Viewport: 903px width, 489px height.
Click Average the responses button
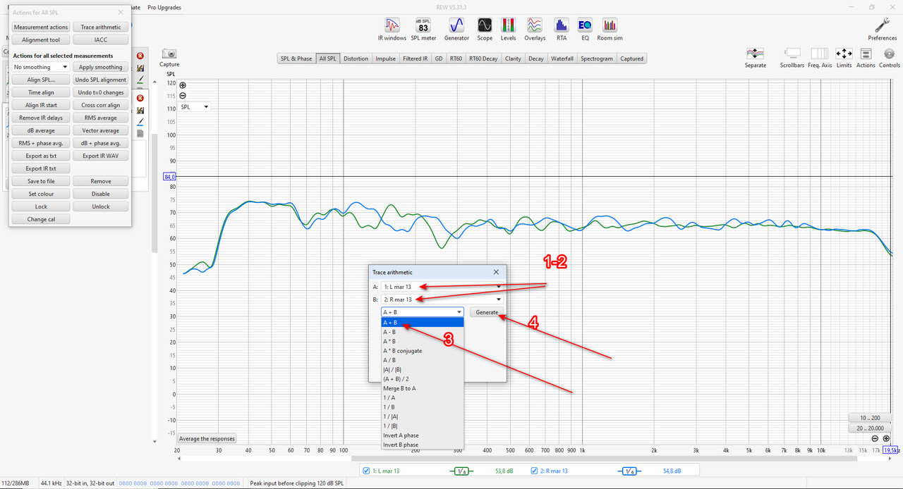coord(207,438)
